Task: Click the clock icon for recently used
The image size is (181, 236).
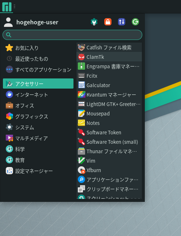Action: (9, 58)
